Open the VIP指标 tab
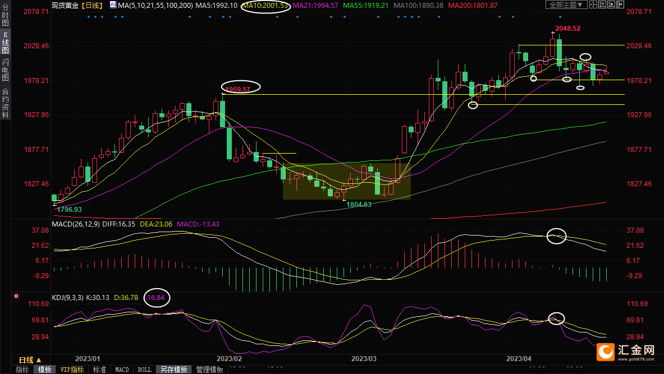 point(72,370)
